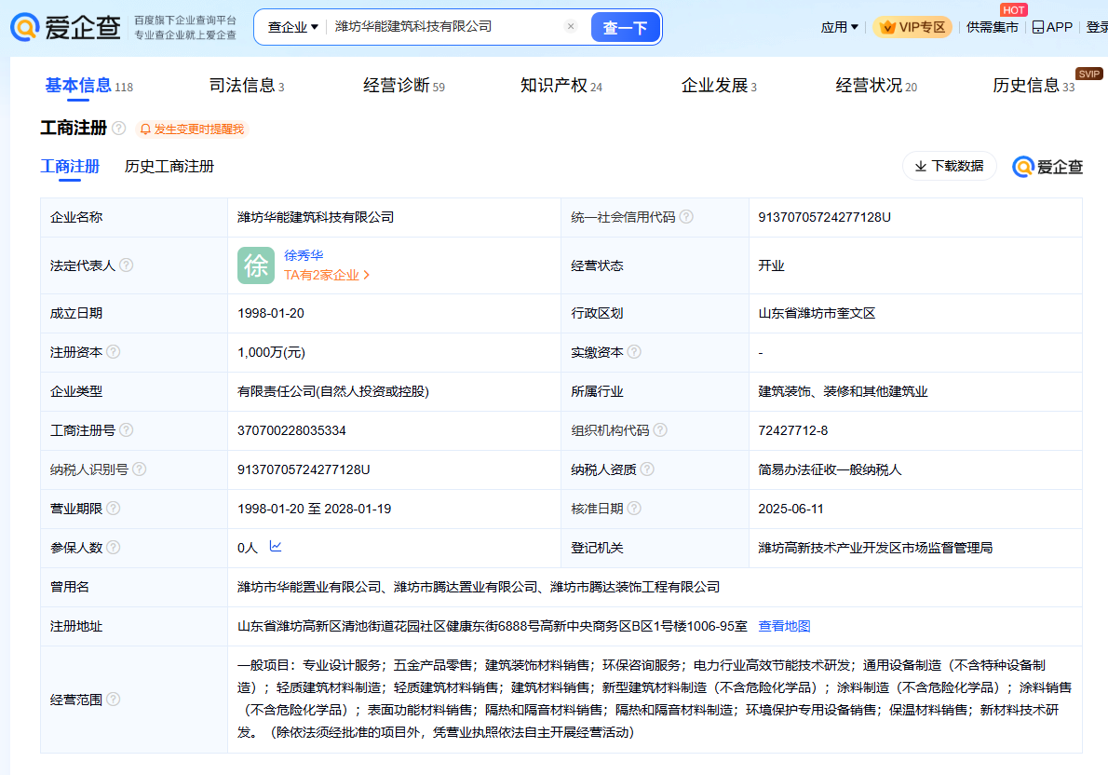Click the green 徐 avatar icon

(256, 265)
